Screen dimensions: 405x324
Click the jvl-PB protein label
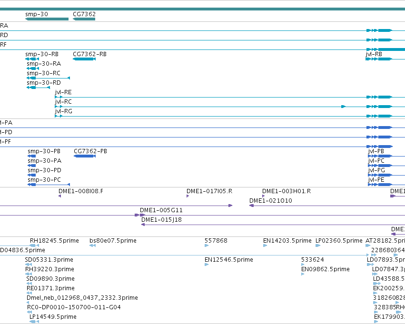point(376,151)
